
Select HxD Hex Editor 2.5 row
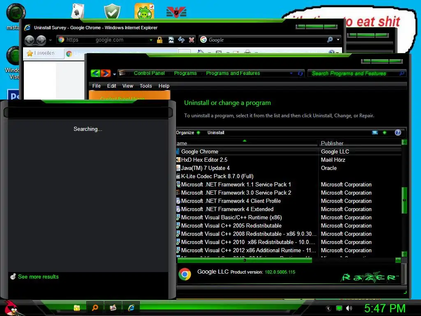289,160
